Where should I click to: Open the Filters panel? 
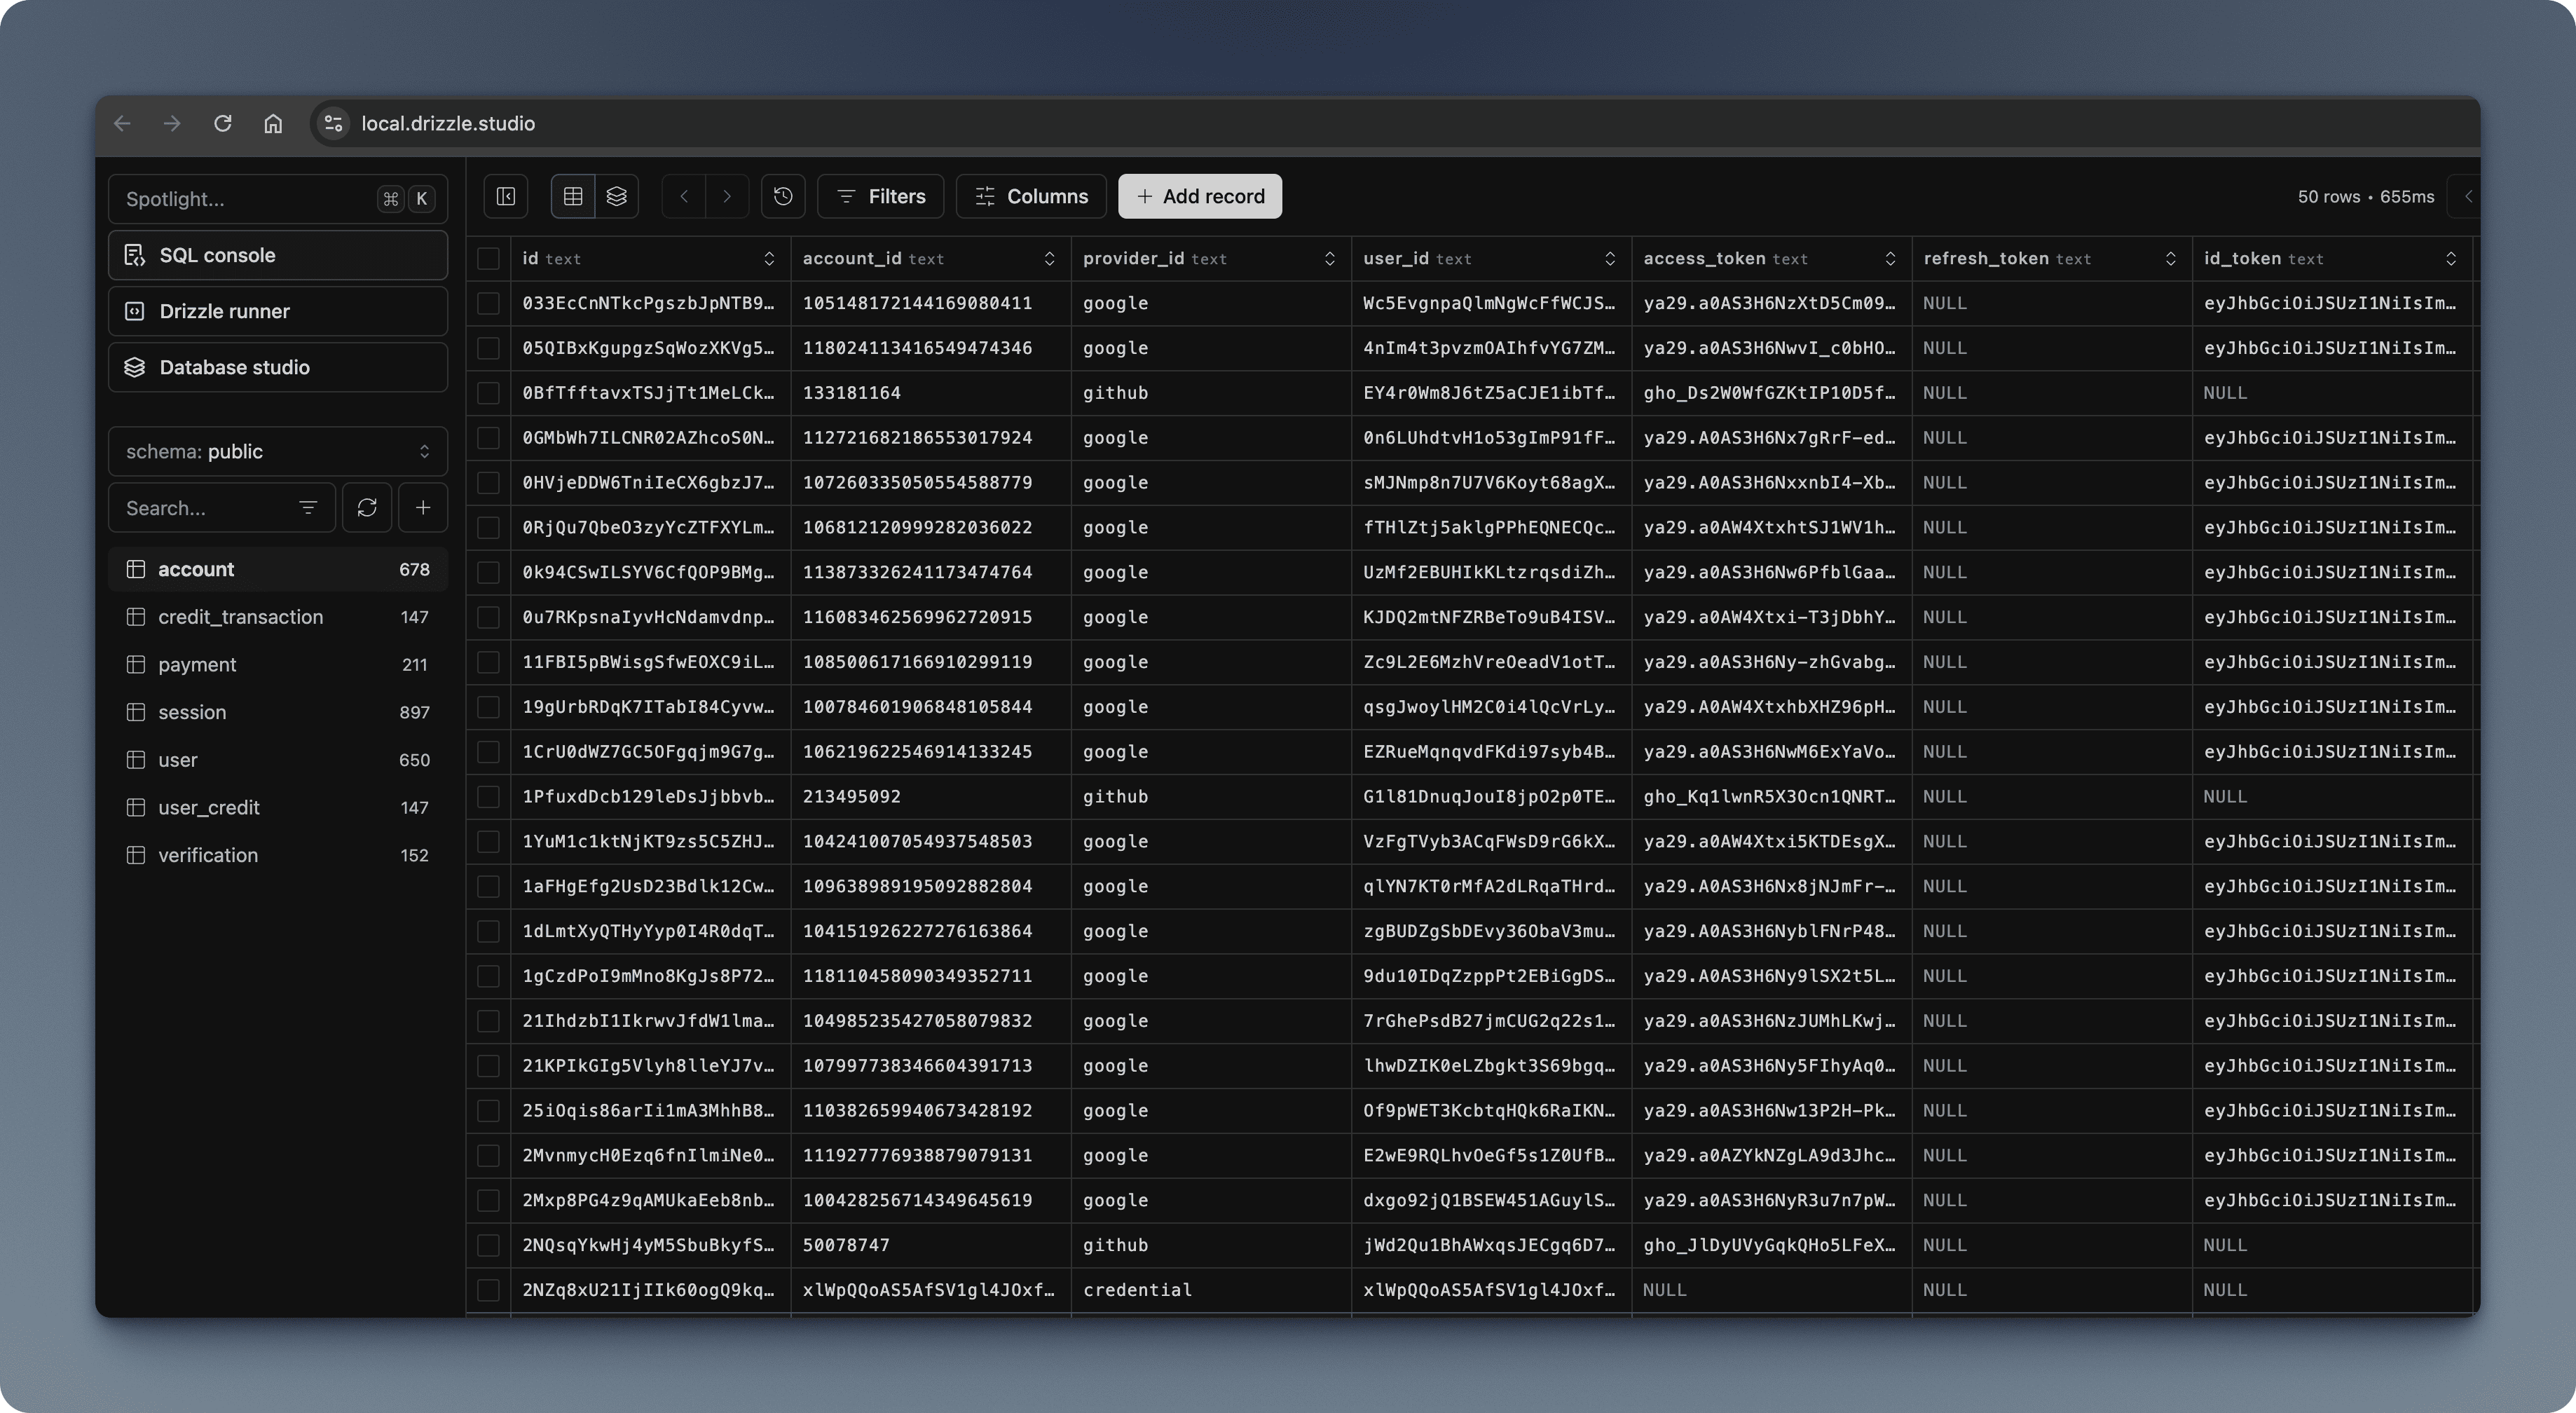pyautogui.click(x=880, y=196)
